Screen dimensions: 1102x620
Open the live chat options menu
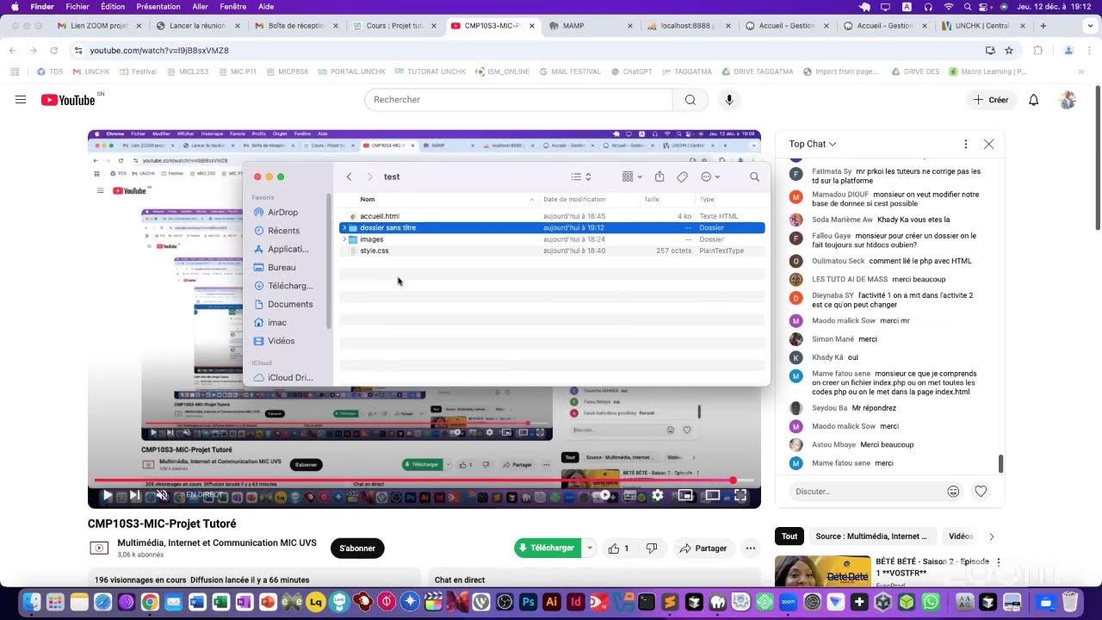pos(966,144)
